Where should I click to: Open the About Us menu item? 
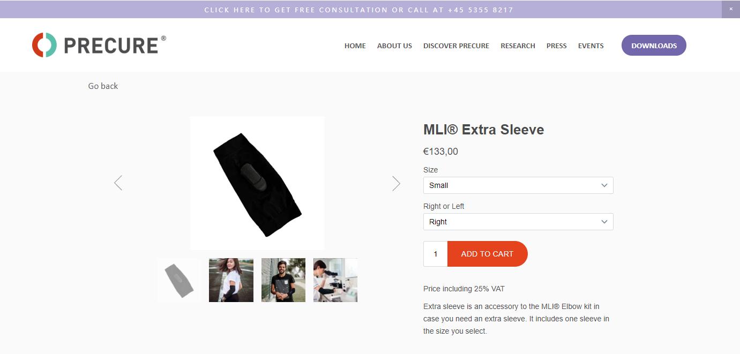pos(394,46)
